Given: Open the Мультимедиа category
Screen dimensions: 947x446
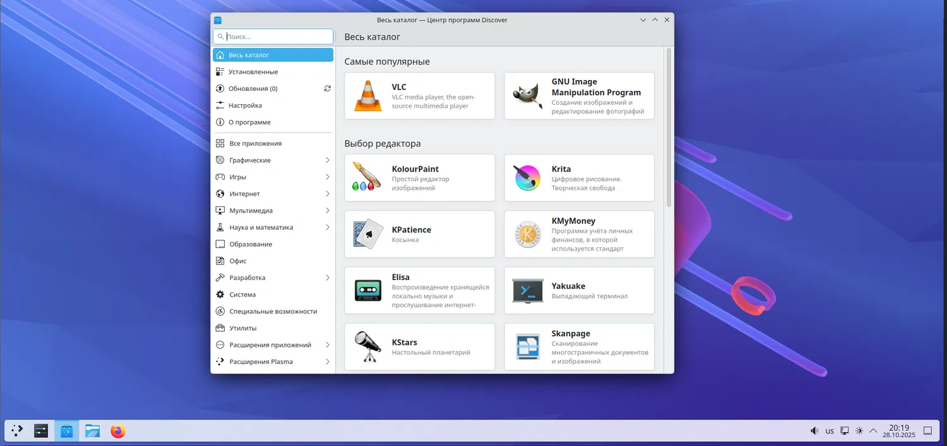Looking at the screenshot, I should [x=273, y=211].
